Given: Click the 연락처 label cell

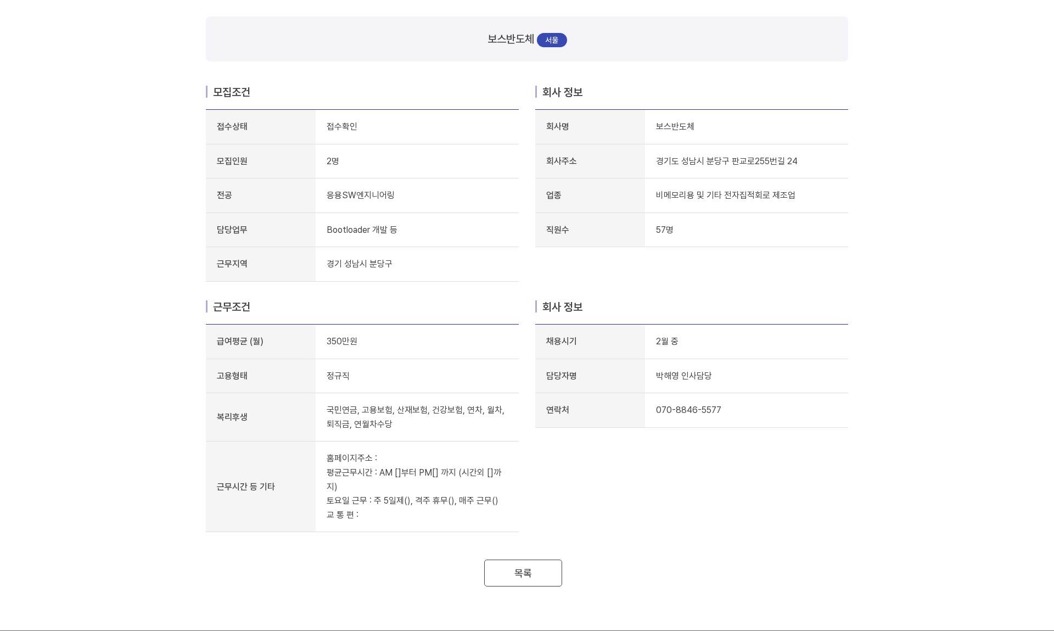Looking at the screenshot, I should pos(590,410).
